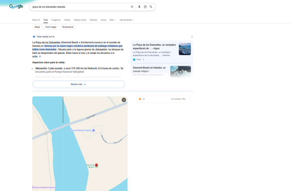Expand the 'Mostrar más' AI overview

[78, 84]
